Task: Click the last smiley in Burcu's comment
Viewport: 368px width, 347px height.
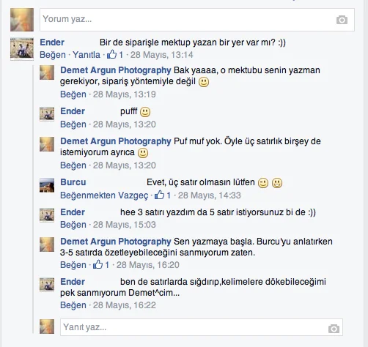Action: pyautogui.click(x=277, y=183)
